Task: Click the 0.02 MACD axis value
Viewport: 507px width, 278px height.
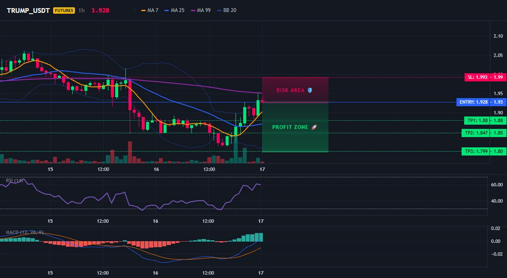Action: 496,228
